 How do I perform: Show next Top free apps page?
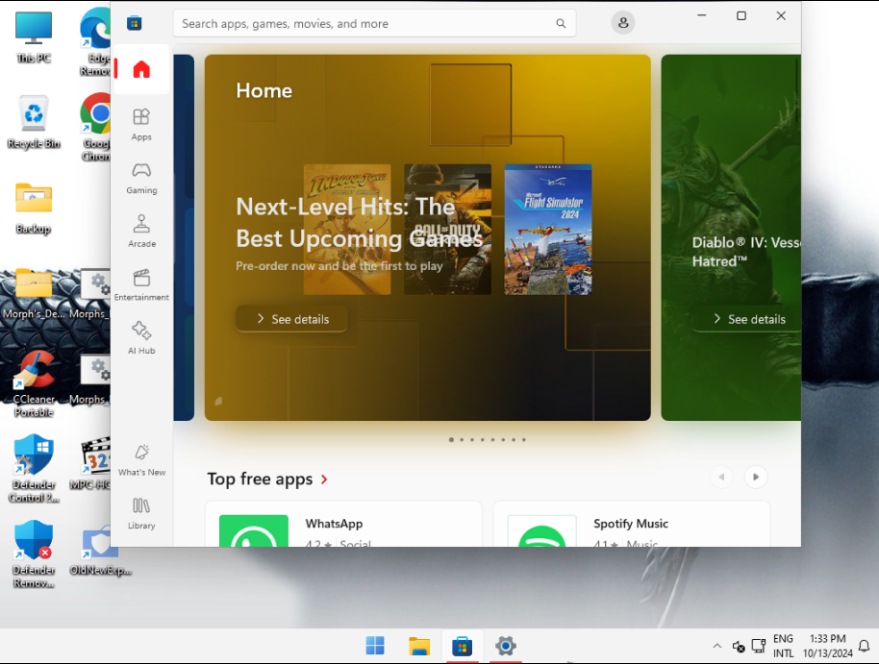[756, 477]
